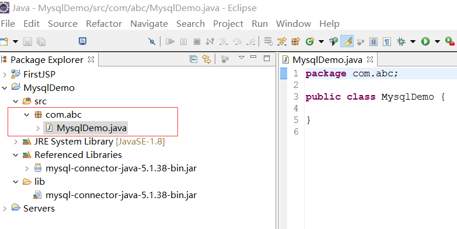Click the greyed-out circles icon in Package Explorer toolbar
Image resolution: width=457 pixels, height=229 pixels.
(x=225, y=59)
